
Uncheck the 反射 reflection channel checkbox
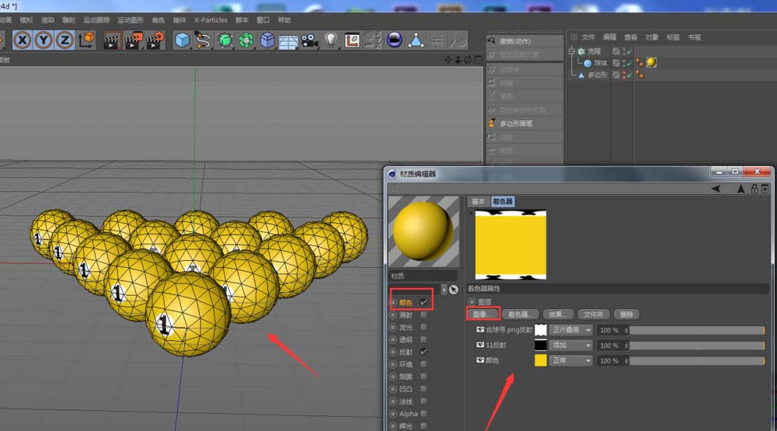[x=424, y=352]
